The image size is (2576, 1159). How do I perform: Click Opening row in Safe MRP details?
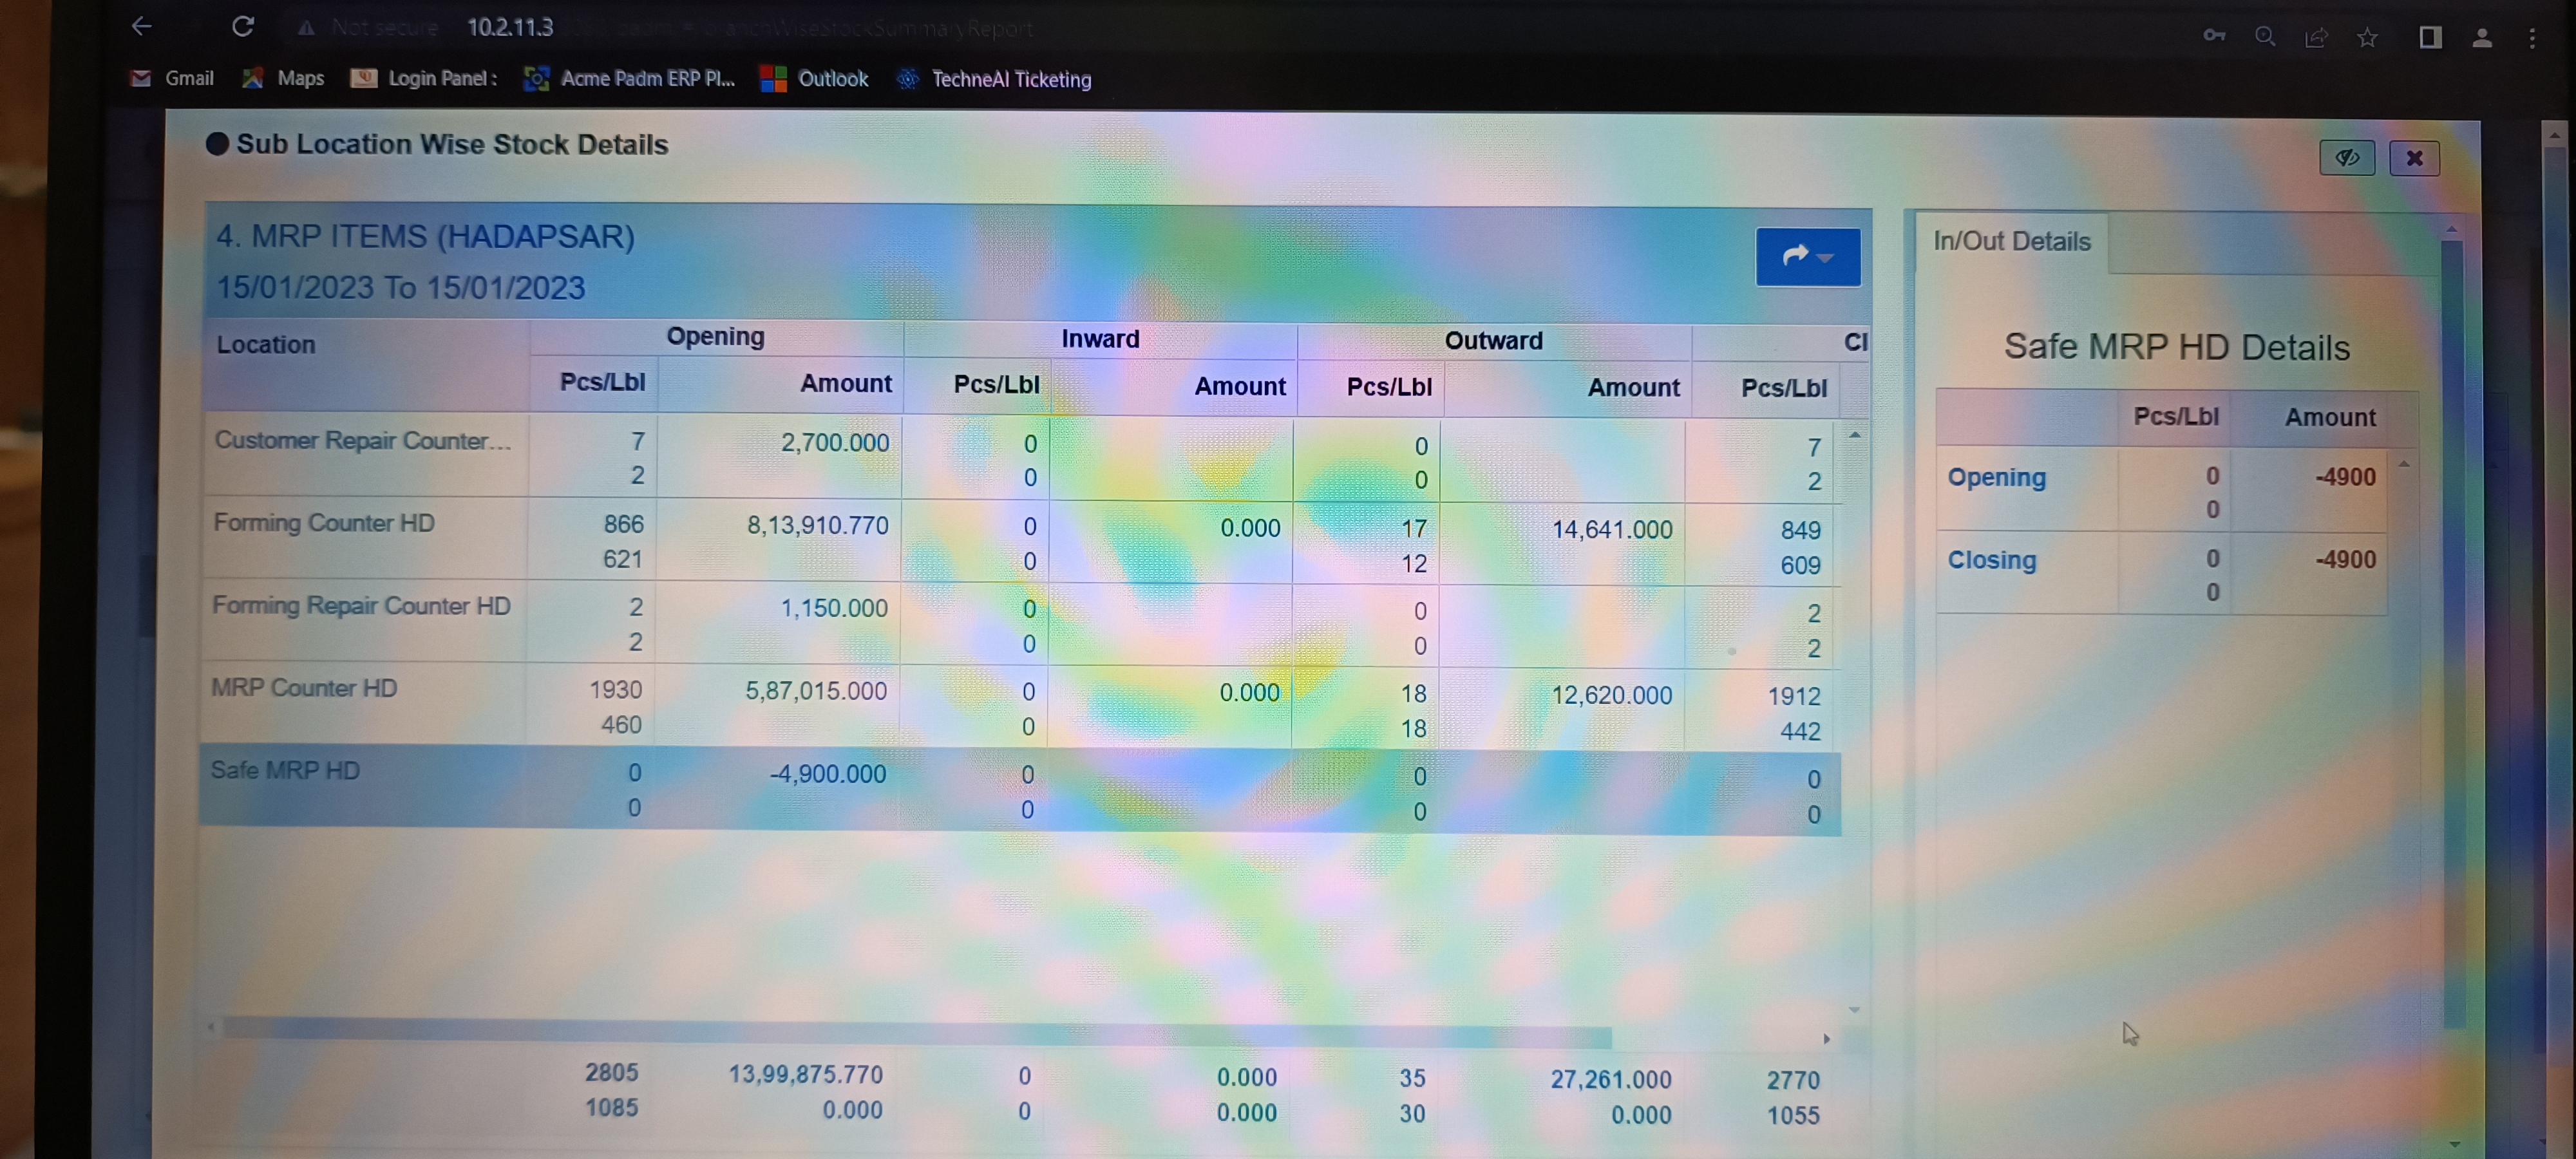[2161, 491]
